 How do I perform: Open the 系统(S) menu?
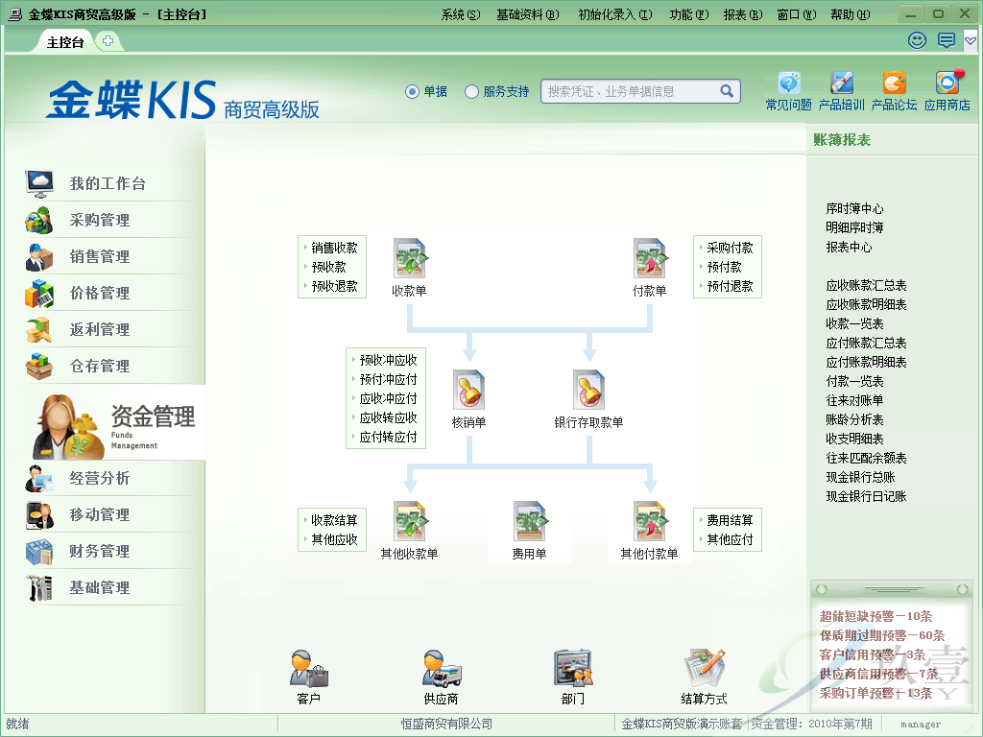coord(461,14)
